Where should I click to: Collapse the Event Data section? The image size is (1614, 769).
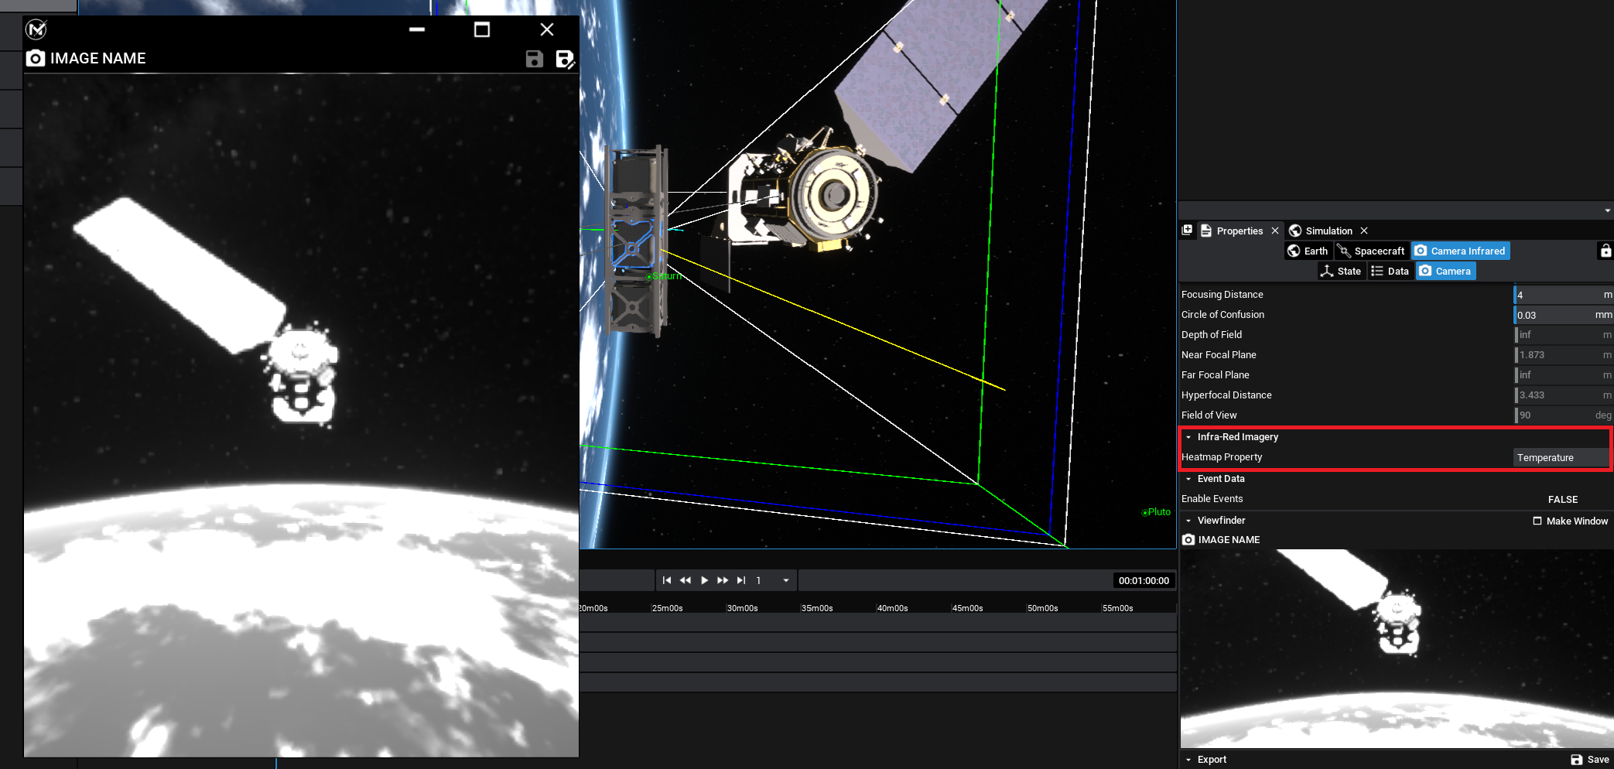pyautogui.click(x=1188, y=479)
